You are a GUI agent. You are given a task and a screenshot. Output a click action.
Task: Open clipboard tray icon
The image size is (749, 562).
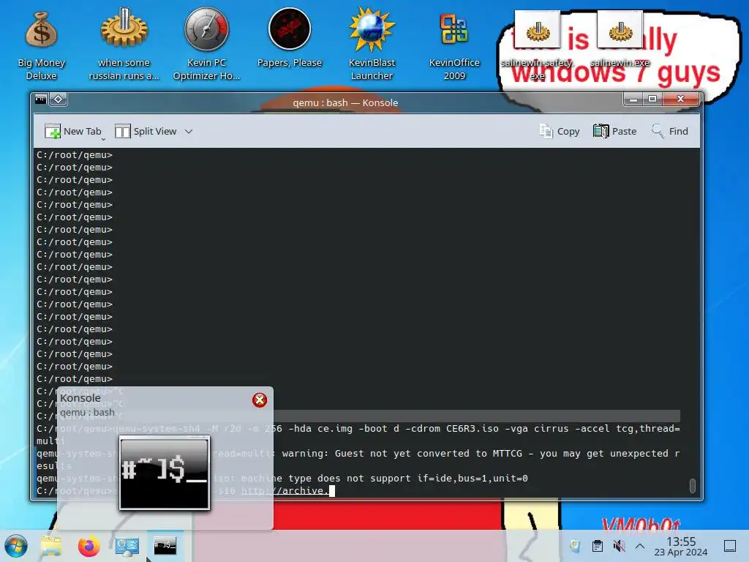point(597,546)
